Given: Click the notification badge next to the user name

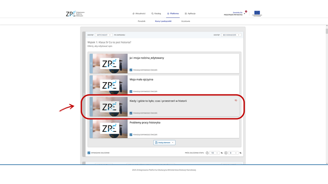Looking at the screenshot, I should pyautogui.click(x=246, y=12).
